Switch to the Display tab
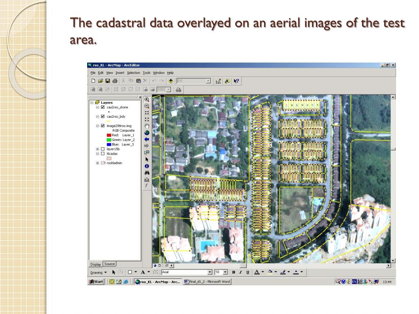Viewport: 419px width, 314px height. pos(95,265)
